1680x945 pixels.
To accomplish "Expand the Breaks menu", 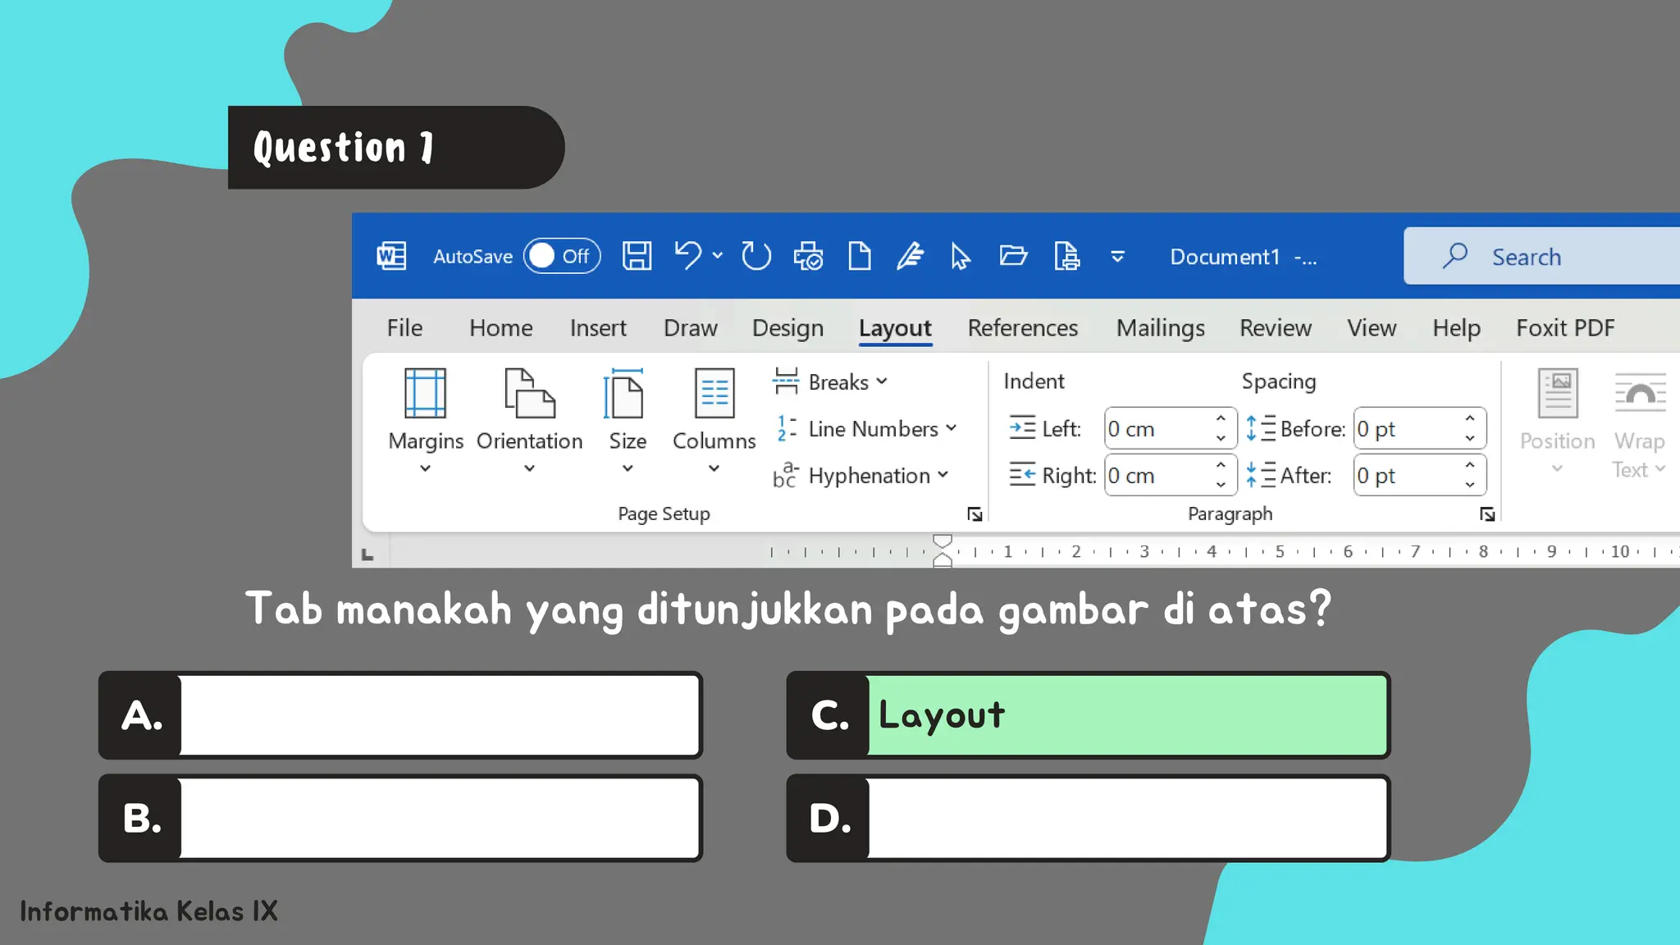I will point(831,381).
